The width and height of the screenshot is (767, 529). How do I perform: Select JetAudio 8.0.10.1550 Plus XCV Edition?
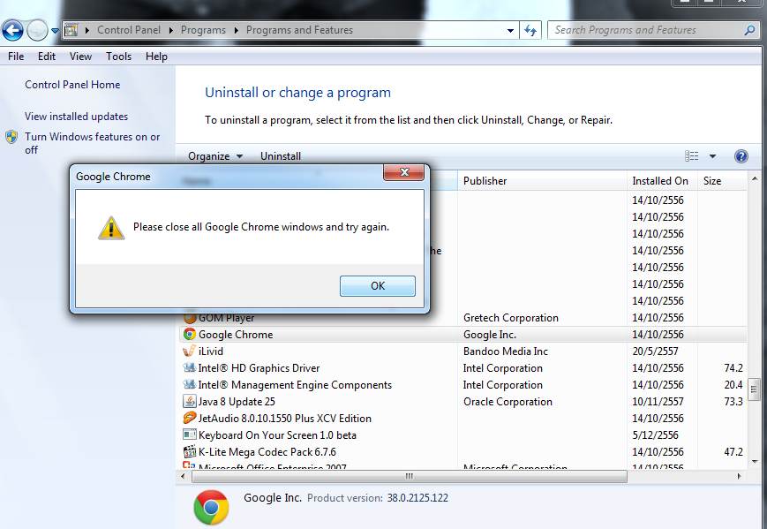pos(285,419)
